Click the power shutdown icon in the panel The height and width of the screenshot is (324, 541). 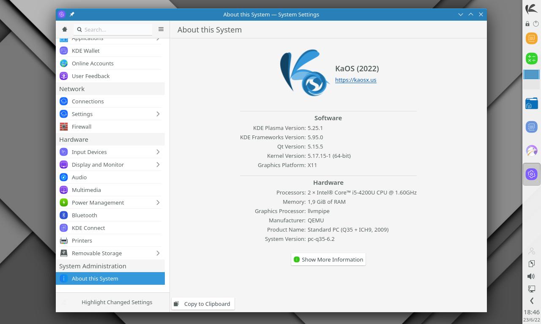(536, 24)
